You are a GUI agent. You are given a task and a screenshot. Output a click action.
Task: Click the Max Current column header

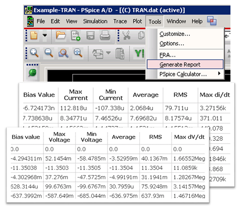(76, 95)
